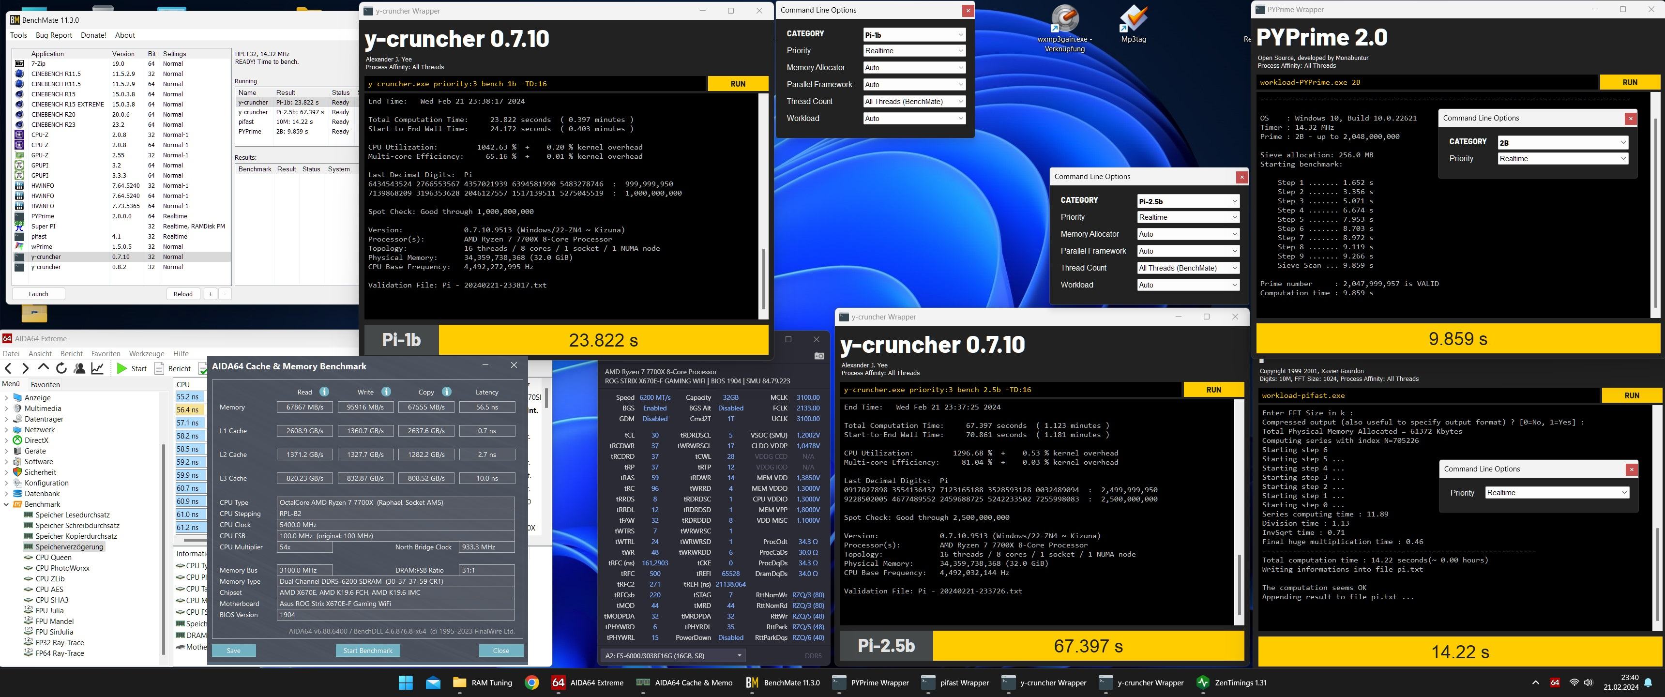Viewport: 1665px width, 697px height.
Task: Switch to AIDA64 Favoriten tab
Action: (45, 384)
